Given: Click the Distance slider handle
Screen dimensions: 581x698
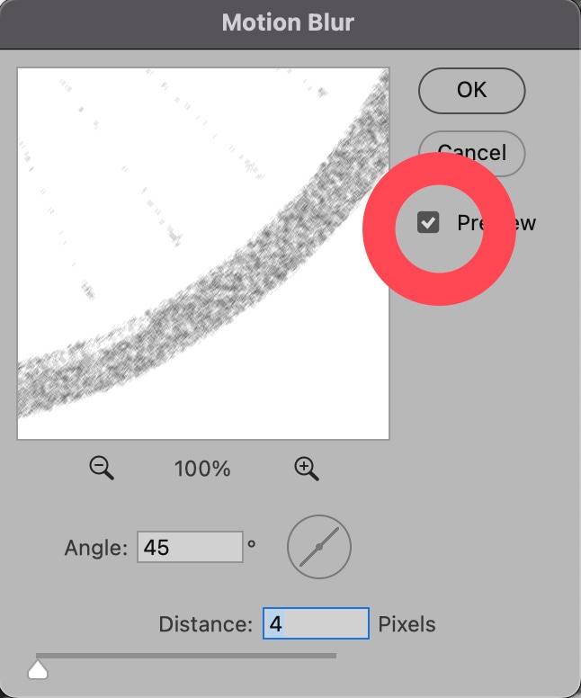Looking at the screenshot, I should pos(38,669).
